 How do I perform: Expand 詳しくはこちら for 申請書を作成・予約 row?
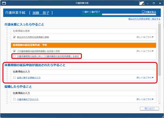[x=145, y=51]
